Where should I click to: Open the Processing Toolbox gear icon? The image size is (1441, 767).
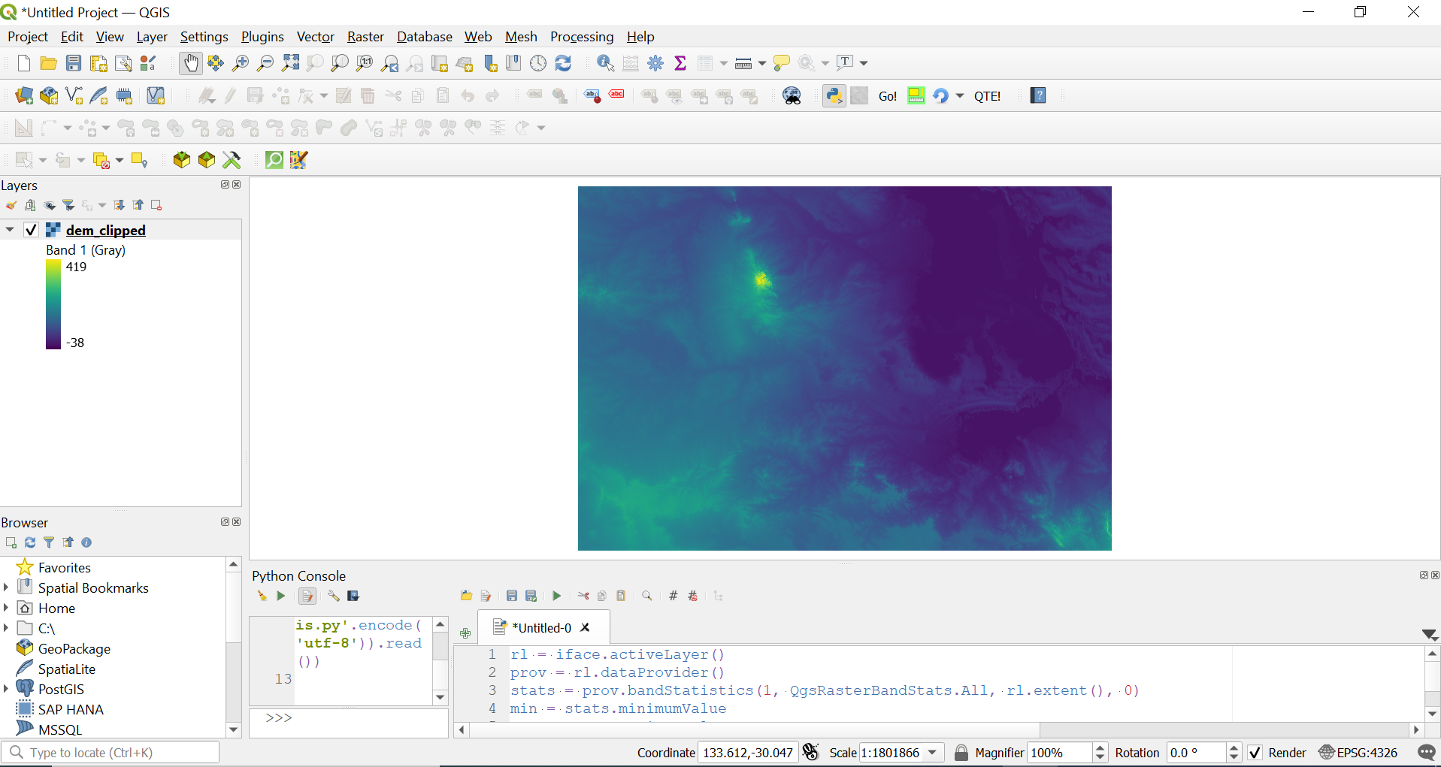655,63
